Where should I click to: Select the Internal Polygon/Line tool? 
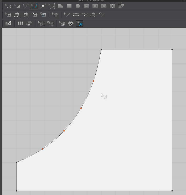click(86, 6)
